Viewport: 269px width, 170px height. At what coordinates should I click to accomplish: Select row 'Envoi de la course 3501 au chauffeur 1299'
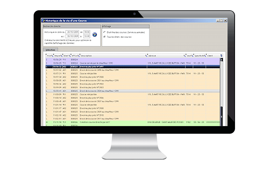click(x=133, y=80)
